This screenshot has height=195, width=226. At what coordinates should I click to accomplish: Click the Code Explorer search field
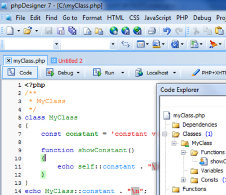[193, 101]
